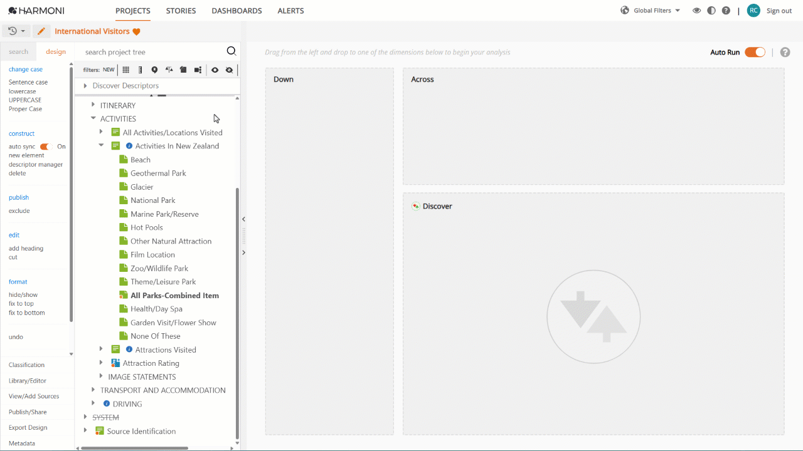Open the Global Filters dropdown
The height and width of the screenshot is (451, 803).
point(657,11)
